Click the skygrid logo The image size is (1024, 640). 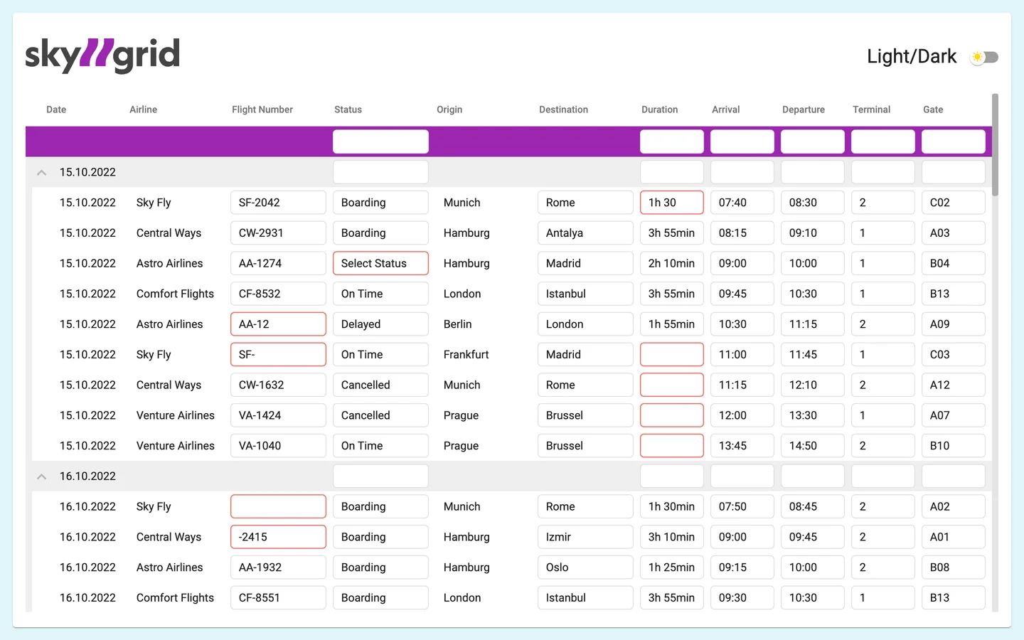(x=102, y=55)
